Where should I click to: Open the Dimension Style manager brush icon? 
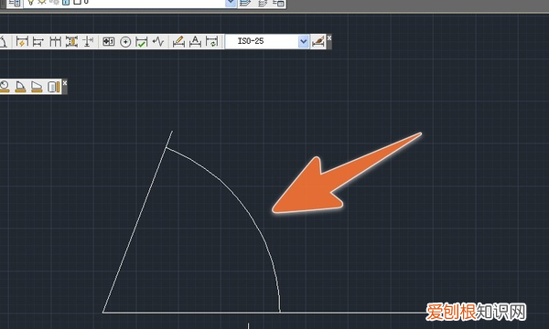click(x=318, y=42)
